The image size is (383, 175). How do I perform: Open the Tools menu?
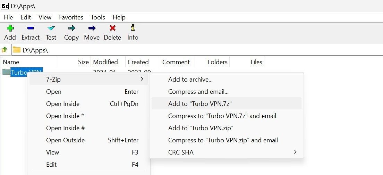[x=98, y=17]
